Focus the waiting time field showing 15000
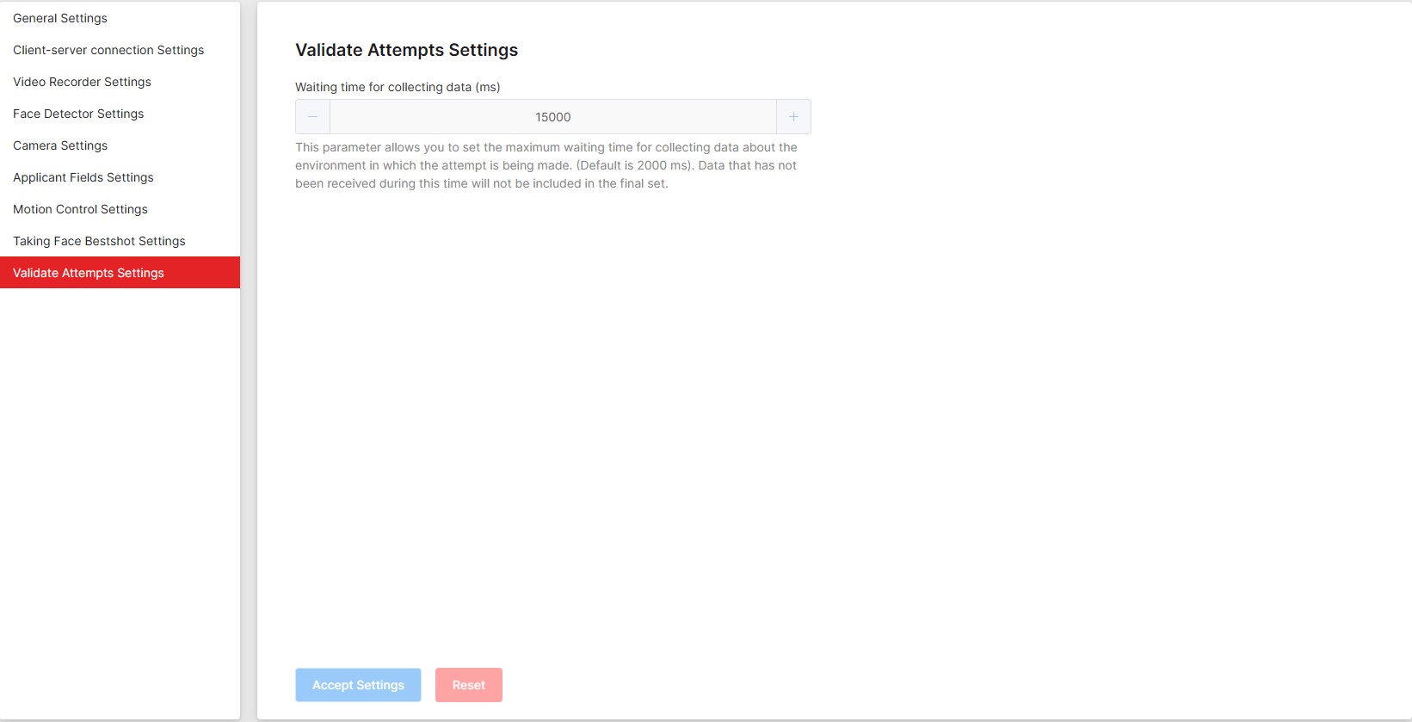The height and width of the screenshot is (722, 1412). (552, 117)
